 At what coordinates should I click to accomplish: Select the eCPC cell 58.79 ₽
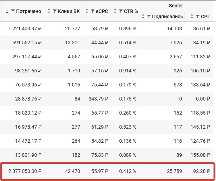click(100, 28)
